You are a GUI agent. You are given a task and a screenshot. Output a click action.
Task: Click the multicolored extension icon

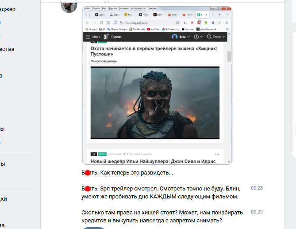coord(213,23)
